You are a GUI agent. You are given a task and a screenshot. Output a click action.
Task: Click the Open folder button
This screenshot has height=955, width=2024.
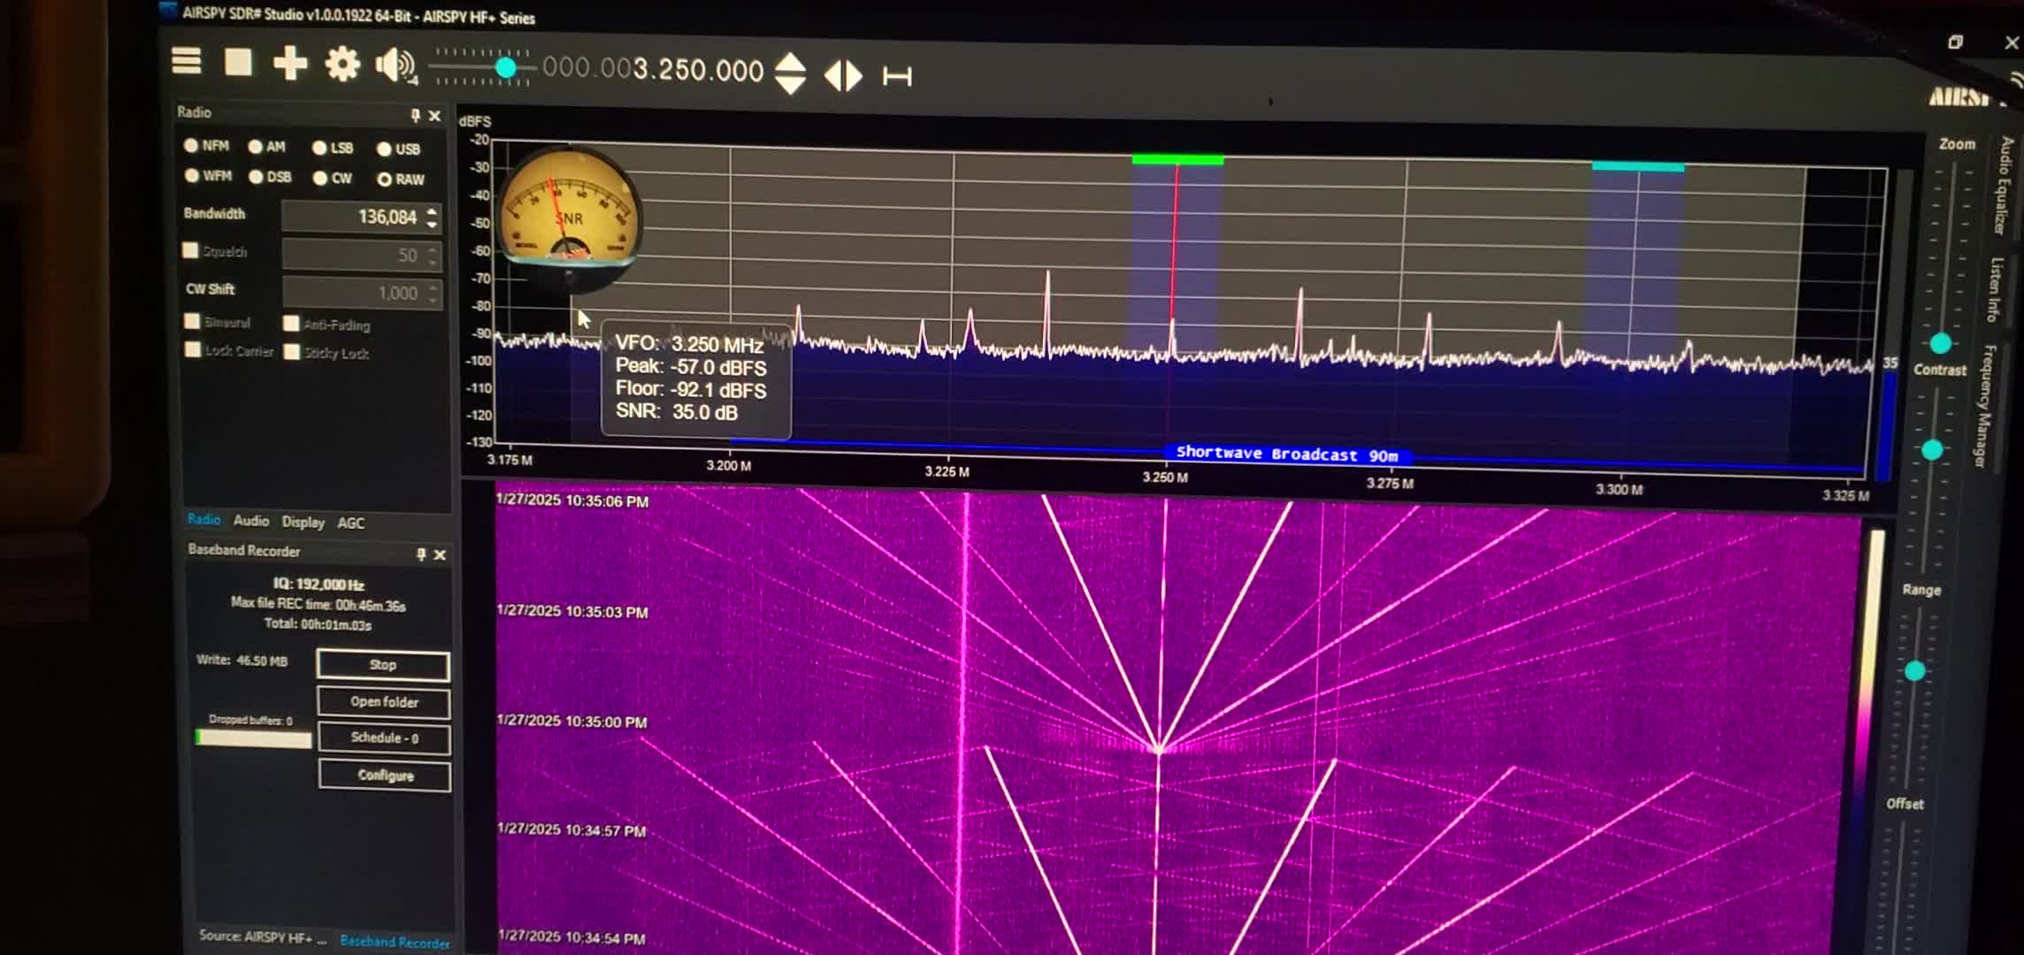click(384, 702)
